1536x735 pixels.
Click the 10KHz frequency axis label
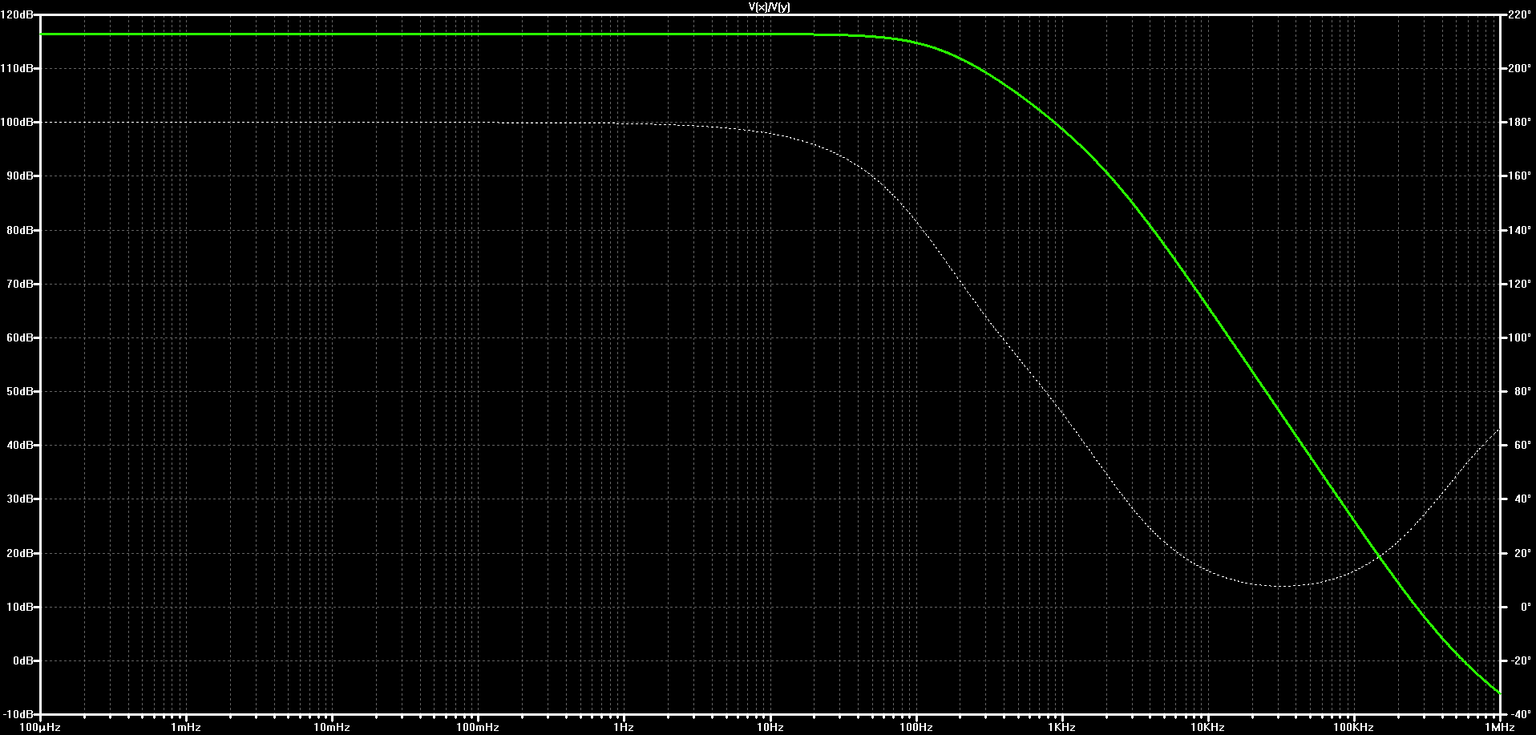click(1207, 728)
